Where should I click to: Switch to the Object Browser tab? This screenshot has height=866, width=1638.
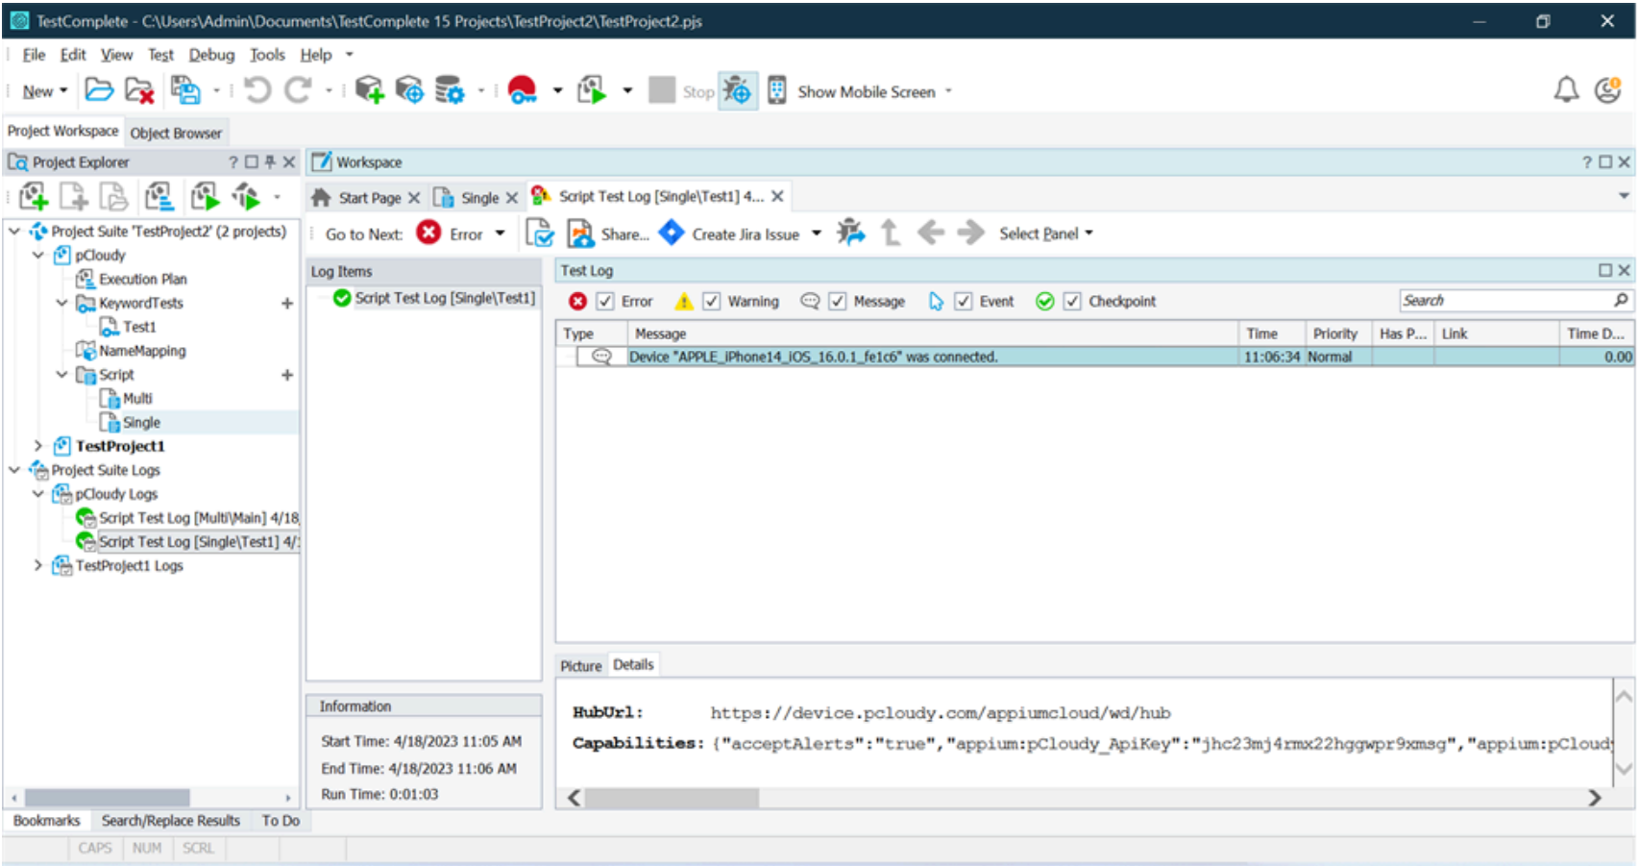(176, 133)
